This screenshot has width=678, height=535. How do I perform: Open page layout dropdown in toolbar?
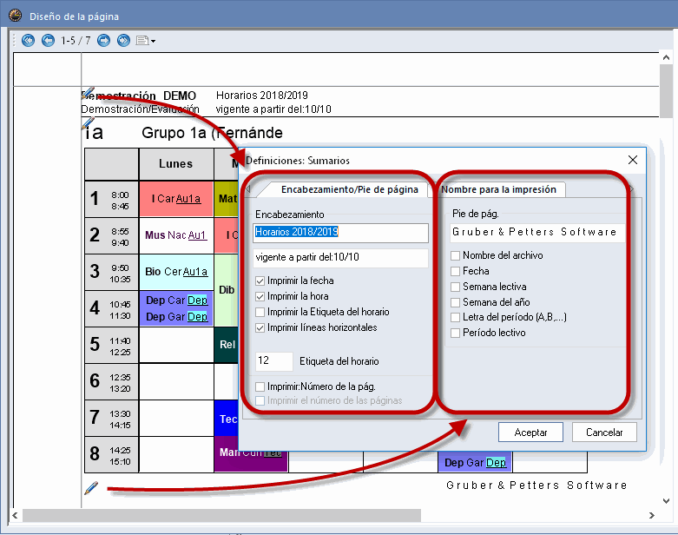point(146,41)
